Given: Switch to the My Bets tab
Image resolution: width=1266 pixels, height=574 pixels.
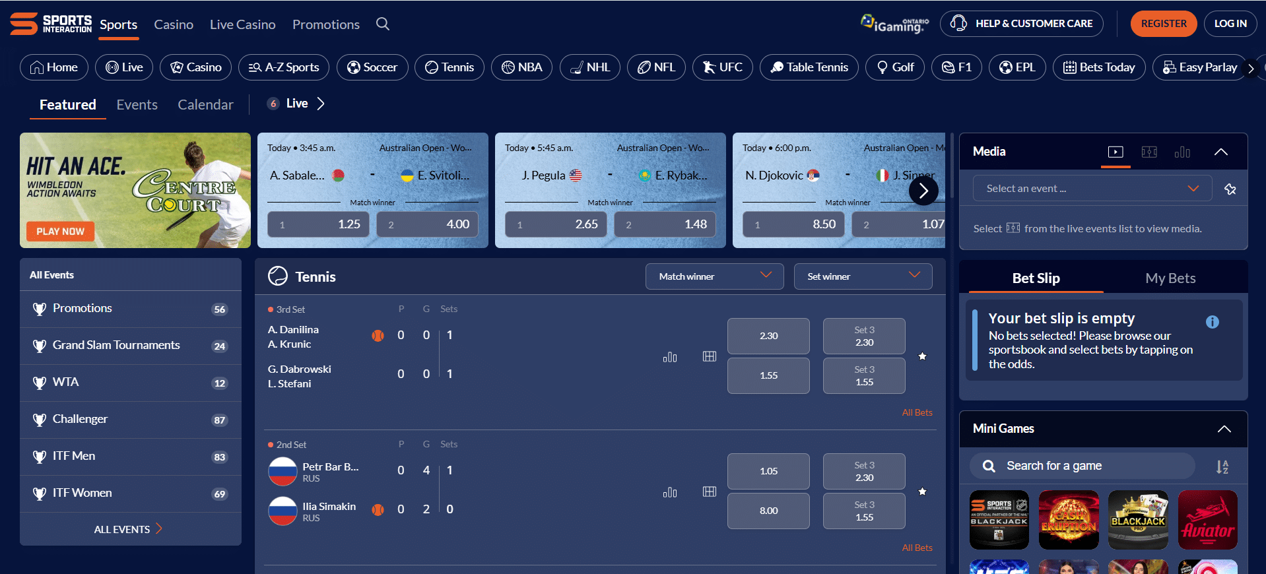Looking at the screenshot, I should click(1170, 278).
